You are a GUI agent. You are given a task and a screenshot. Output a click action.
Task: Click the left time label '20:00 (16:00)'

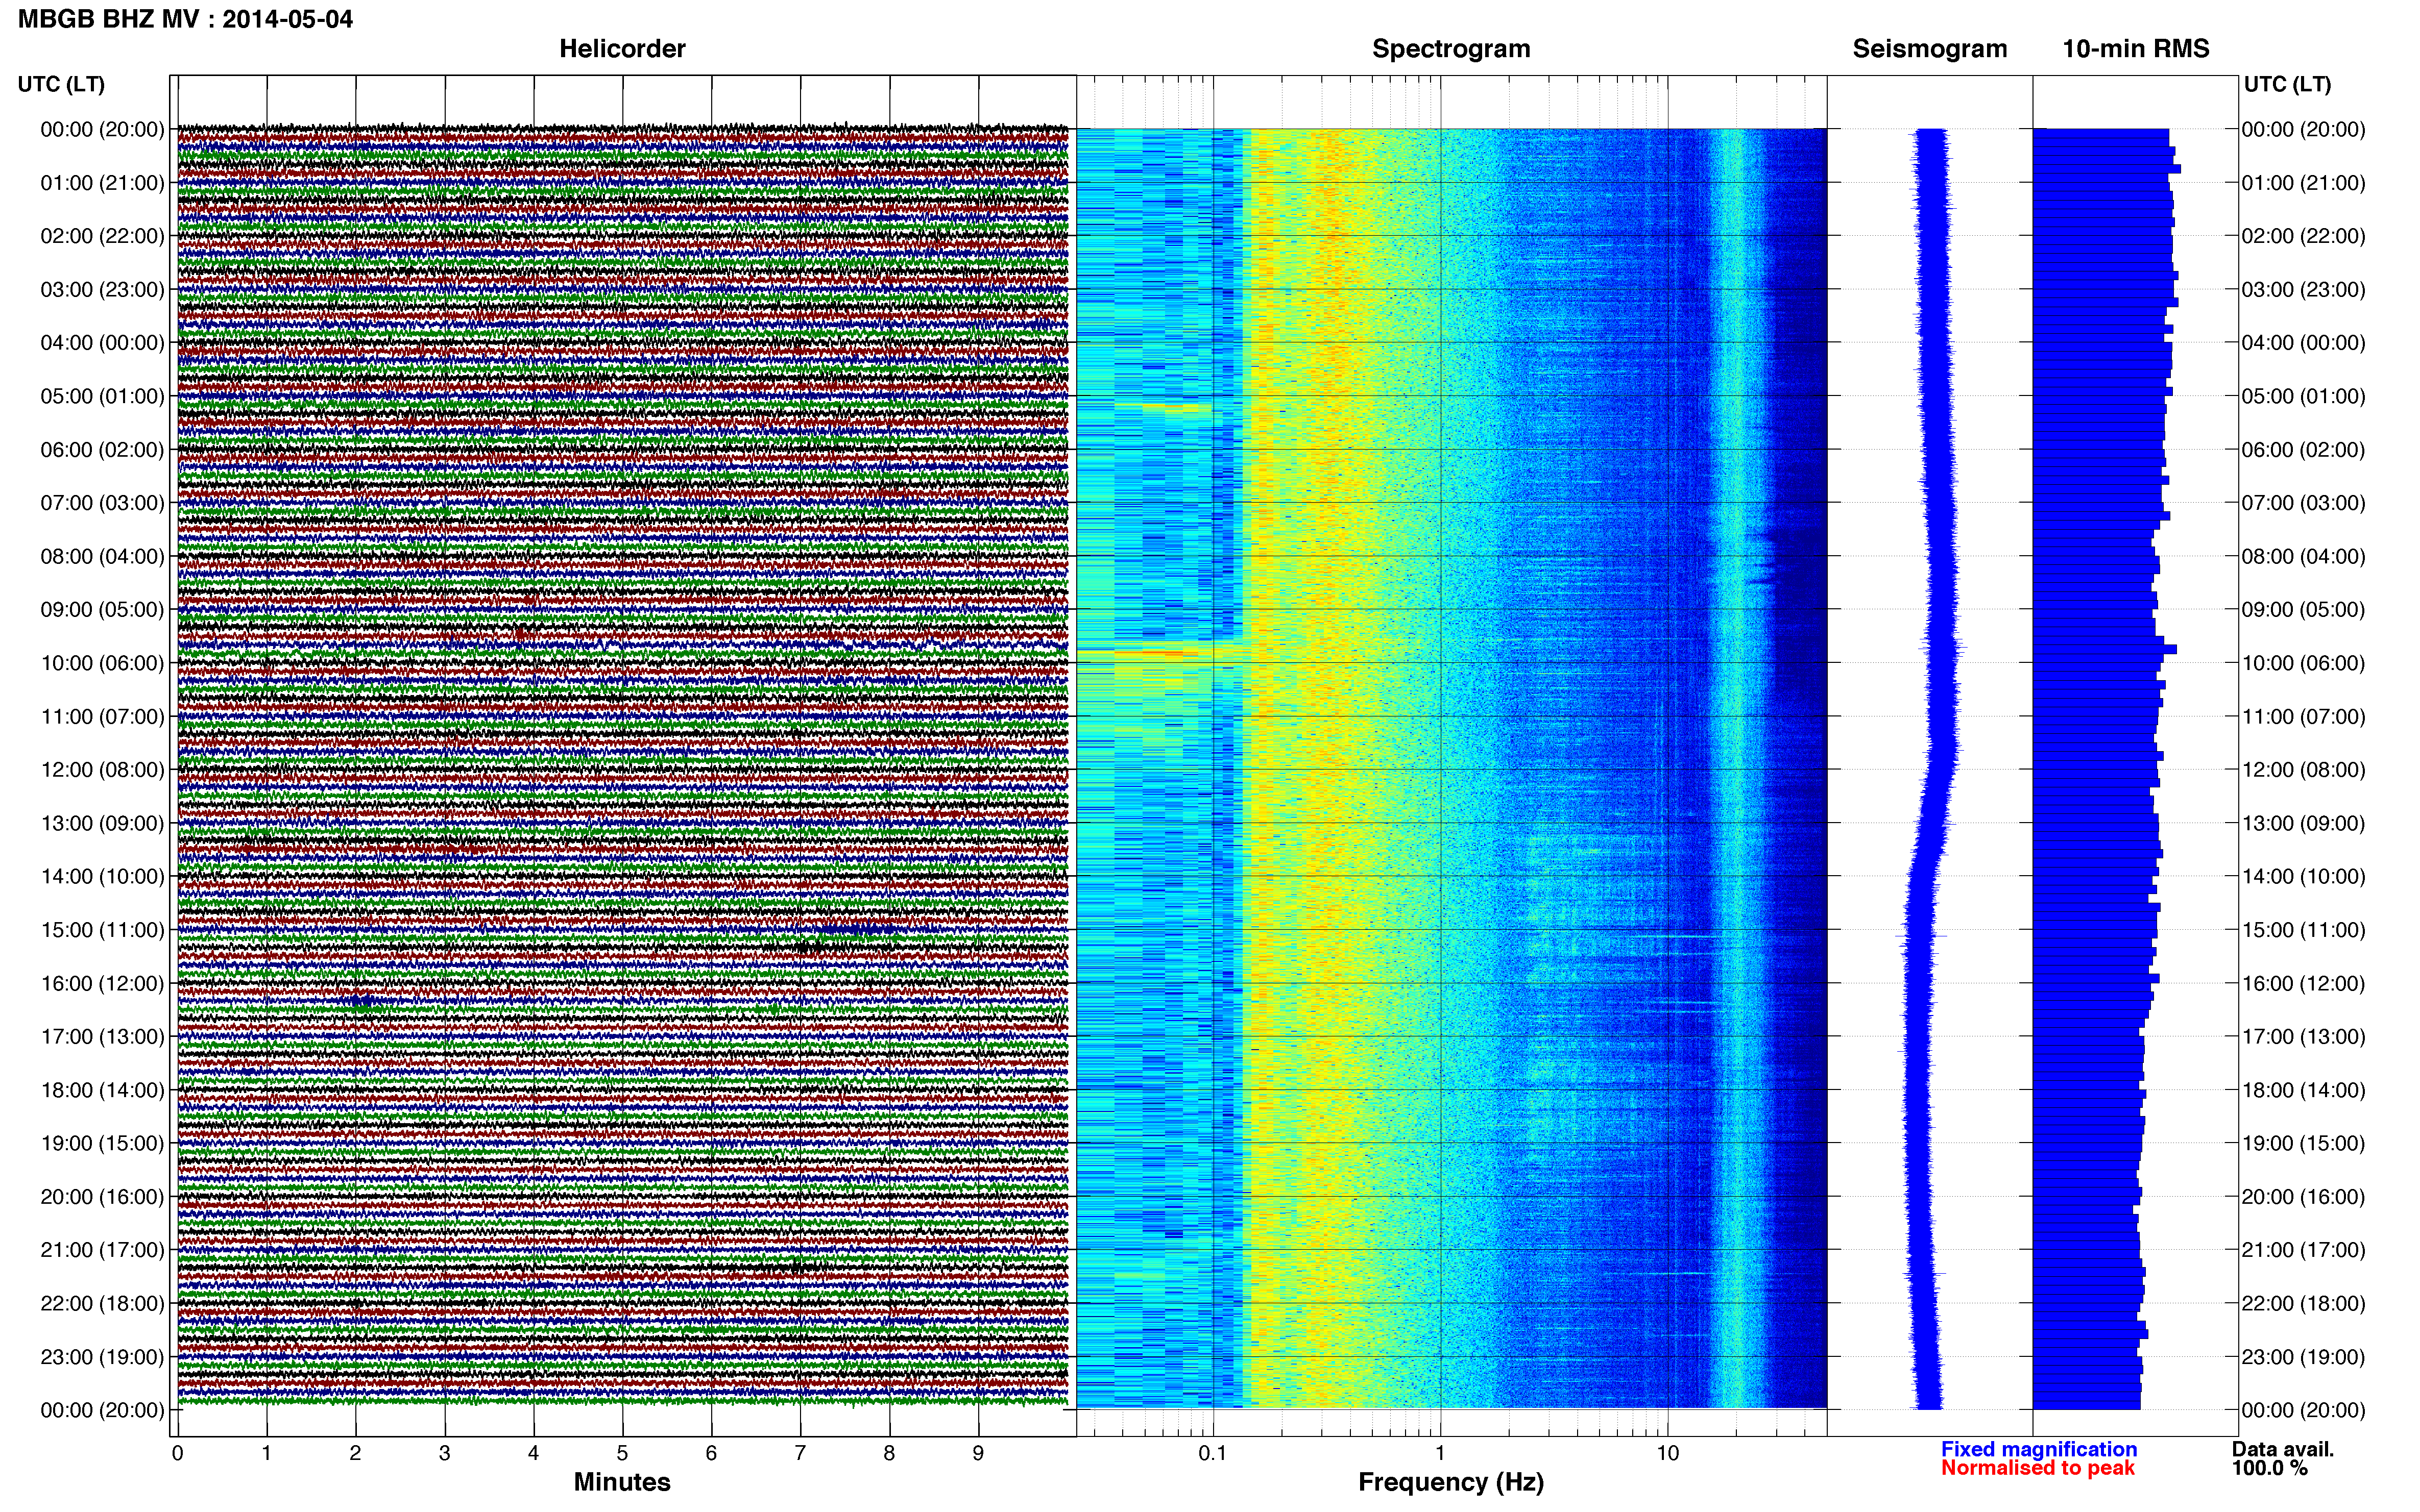pyautogui.click(x=102, y=1197)
